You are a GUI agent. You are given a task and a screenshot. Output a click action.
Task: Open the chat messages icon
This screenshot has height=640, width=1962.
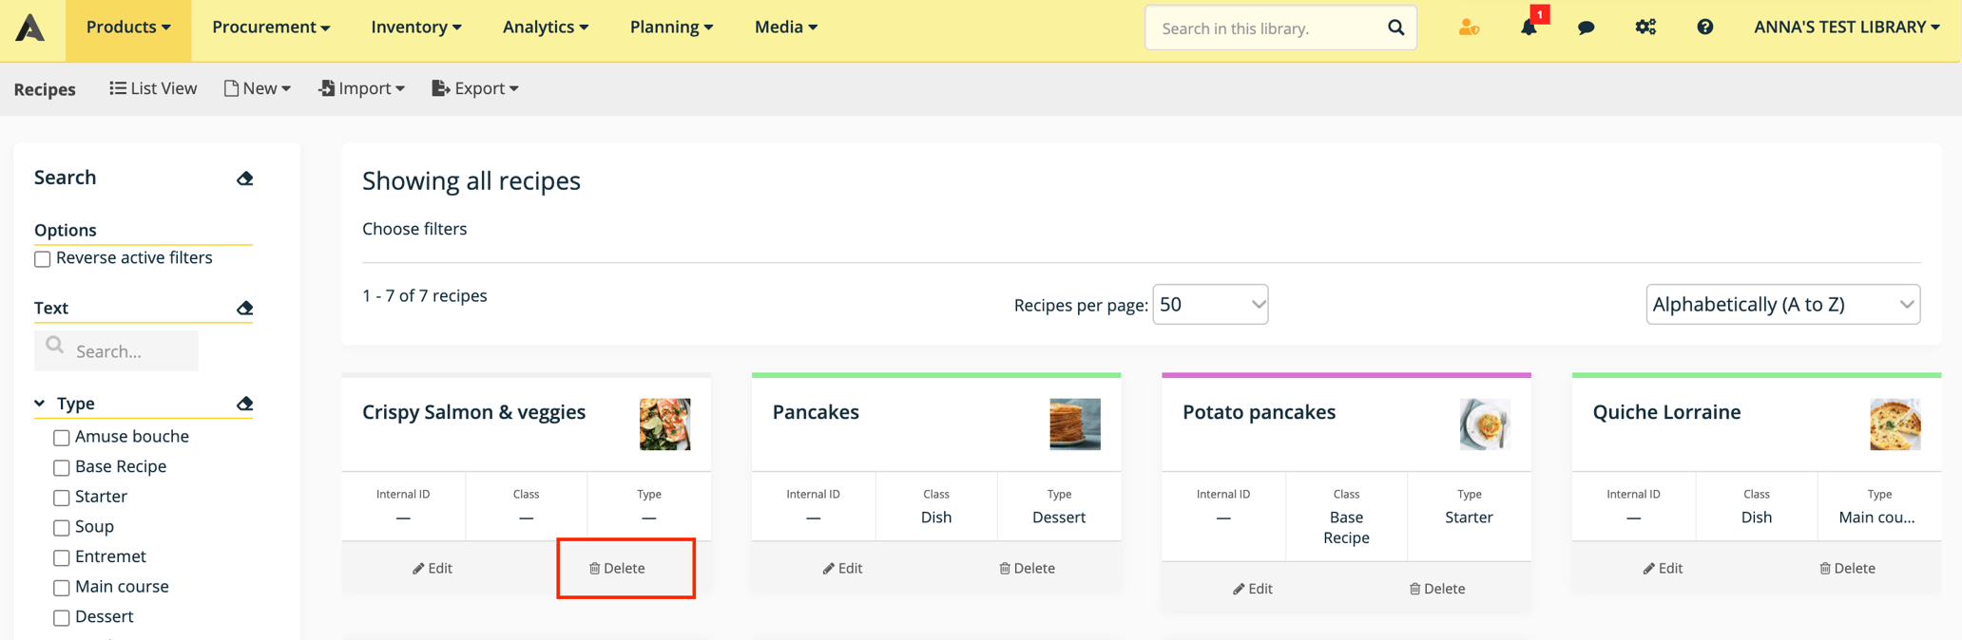[1586, 28]
